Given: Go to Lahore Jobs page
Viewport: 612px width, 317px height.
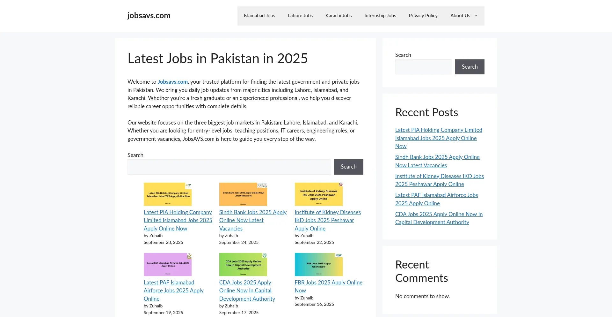Looking at the screenshot, I should 300,16.
